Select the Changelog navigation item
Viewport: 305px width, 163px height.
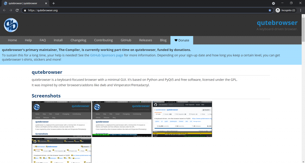click(x=78, y=40)
